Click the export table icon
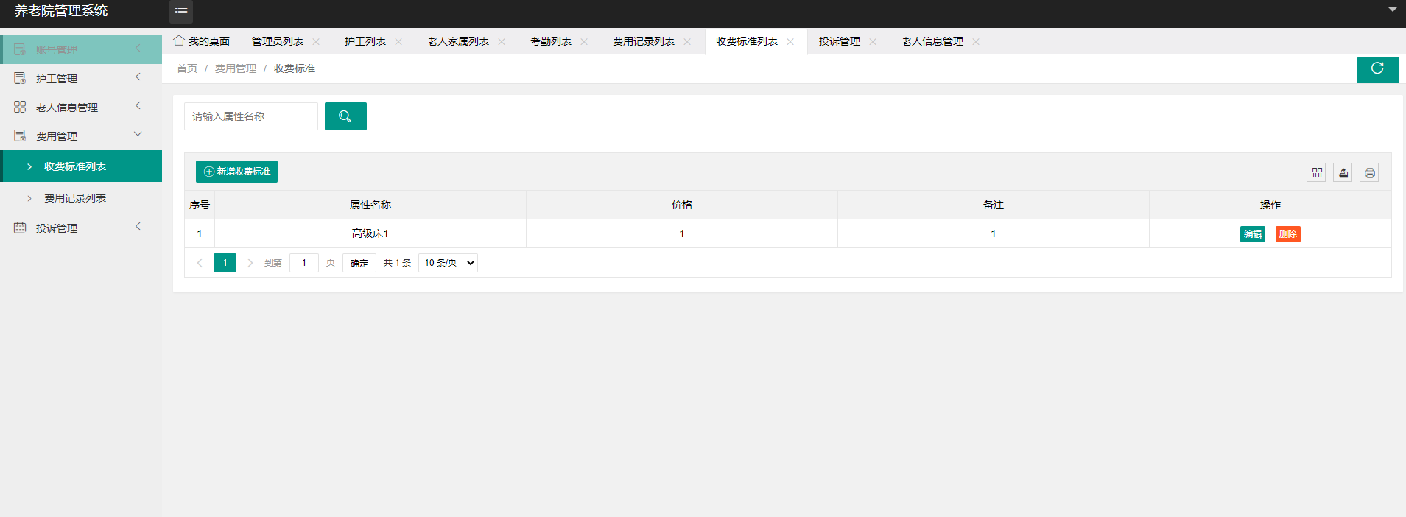1406x517 pixels. coord(1343,172)
